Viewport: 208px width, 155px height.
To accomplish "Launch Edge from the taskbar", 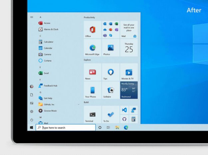I will (x=126, y=127).
